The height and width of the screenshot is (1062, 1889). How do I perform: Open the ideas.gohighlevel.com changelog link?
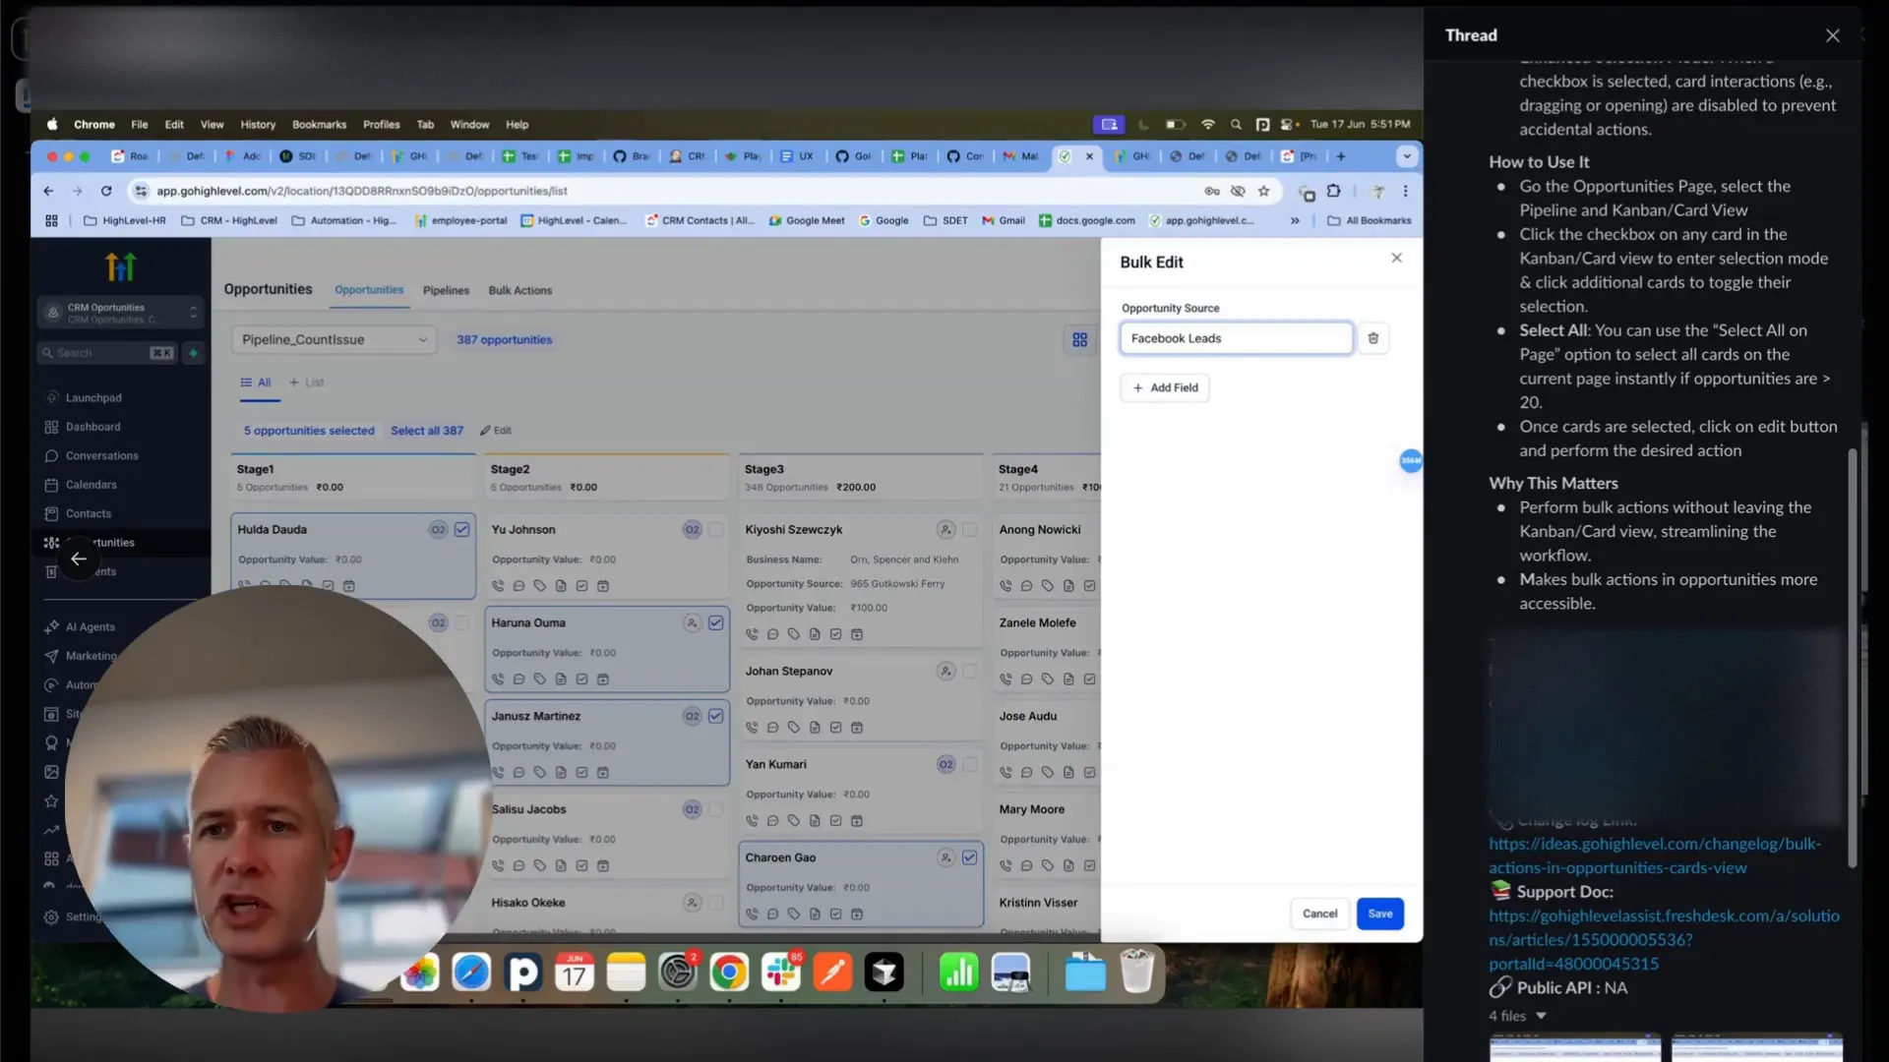point(1654,856)
